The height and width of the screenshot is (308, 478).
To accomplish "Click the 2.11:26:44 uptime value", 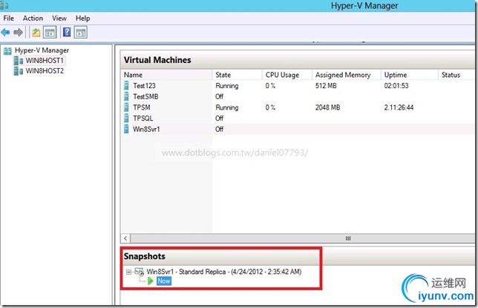I will pyautogui.click(x=399, y=107).
